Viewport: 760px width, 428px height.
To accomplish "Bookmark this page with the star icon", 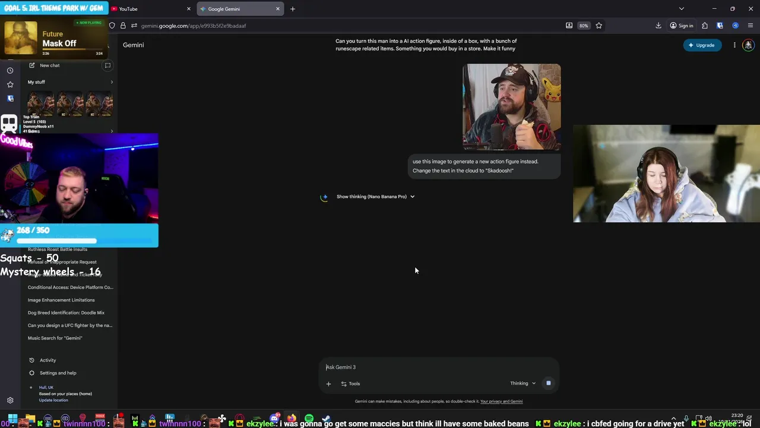I will [598, 26].
